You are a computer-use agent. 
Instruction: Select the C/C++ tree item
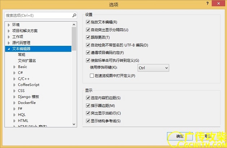24,79
